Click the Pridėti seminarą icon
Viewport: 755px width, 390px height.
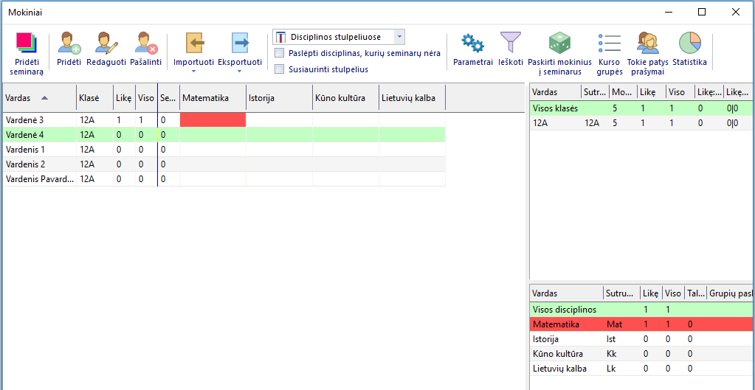coord(27,43)
